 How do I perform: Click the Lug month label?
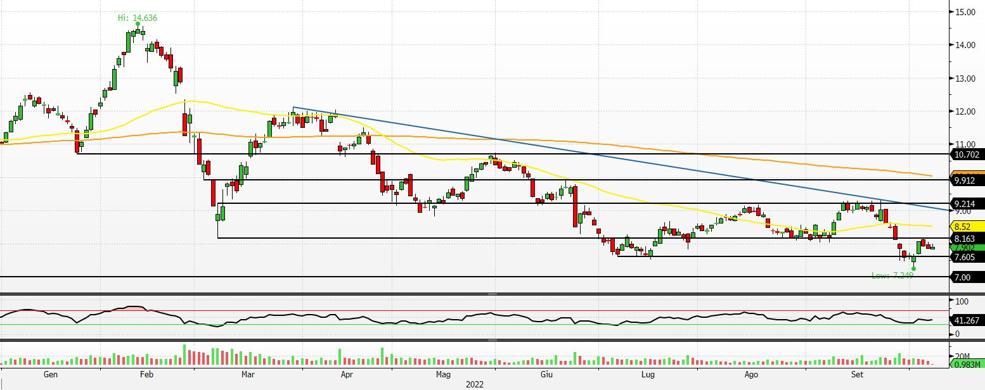point(647,375)
